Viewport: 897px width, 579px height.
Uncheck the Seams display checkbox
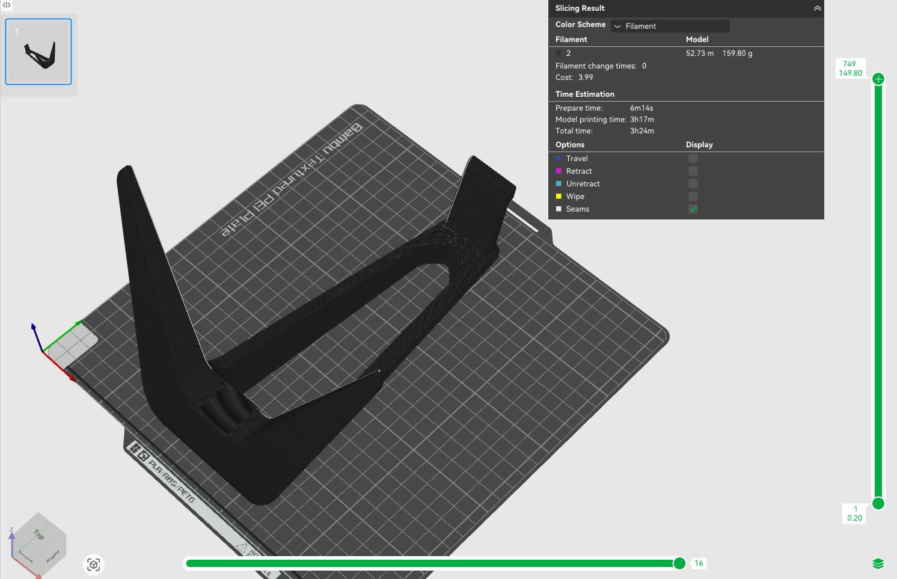[693, 209]
